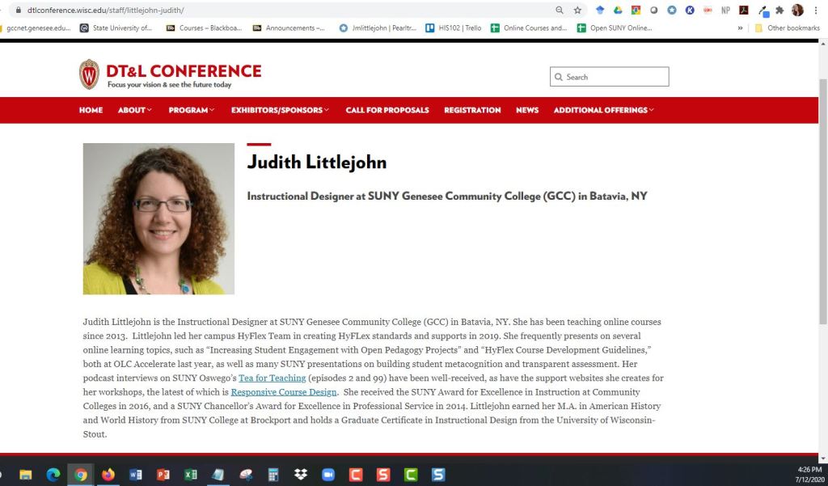Launch Camtasia from the taskbar
Viewport: 828px width, 486px height.
(356, 475)
